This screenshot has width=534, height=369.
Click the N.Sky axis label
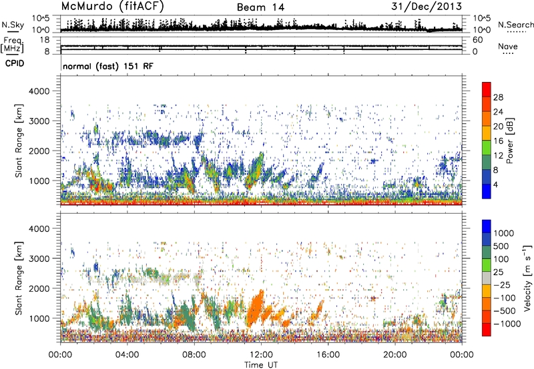[13, 25]
